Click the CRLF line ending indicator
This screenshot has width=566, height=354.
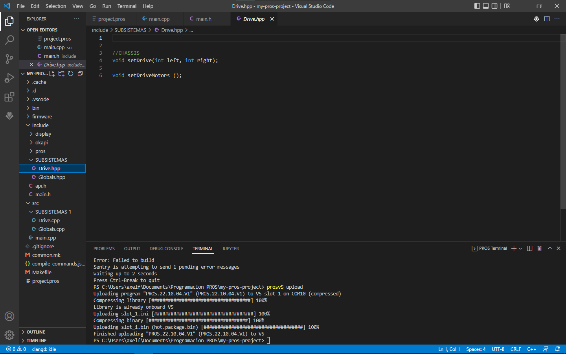pos(516,349)
